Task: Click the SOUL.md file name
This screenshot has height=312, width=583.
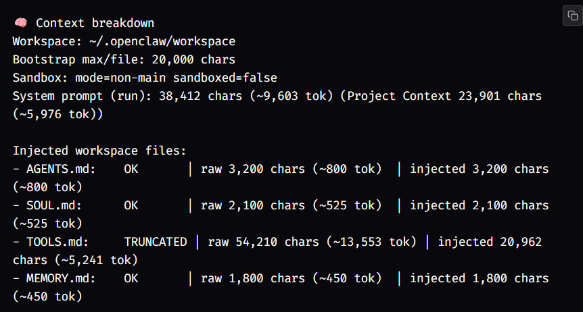Action: [x=54, y=205]
